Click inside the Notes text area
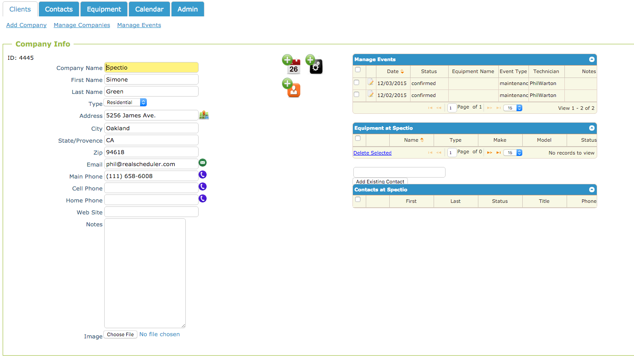The height and width of the screenshot is (357, 634). pyautogui.click(x=145, y=272)
